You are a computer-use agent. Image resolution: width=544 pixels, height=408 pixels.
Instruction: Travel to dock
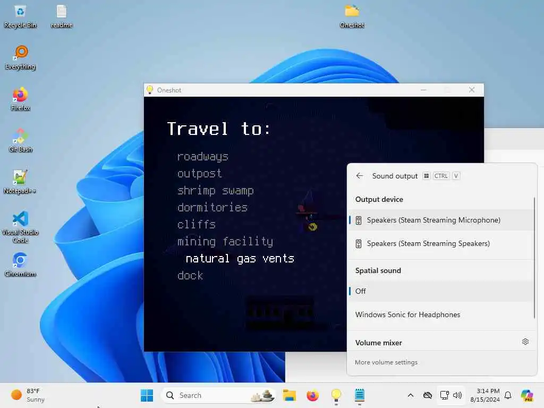pyautogui.click(x=190, y=276)
